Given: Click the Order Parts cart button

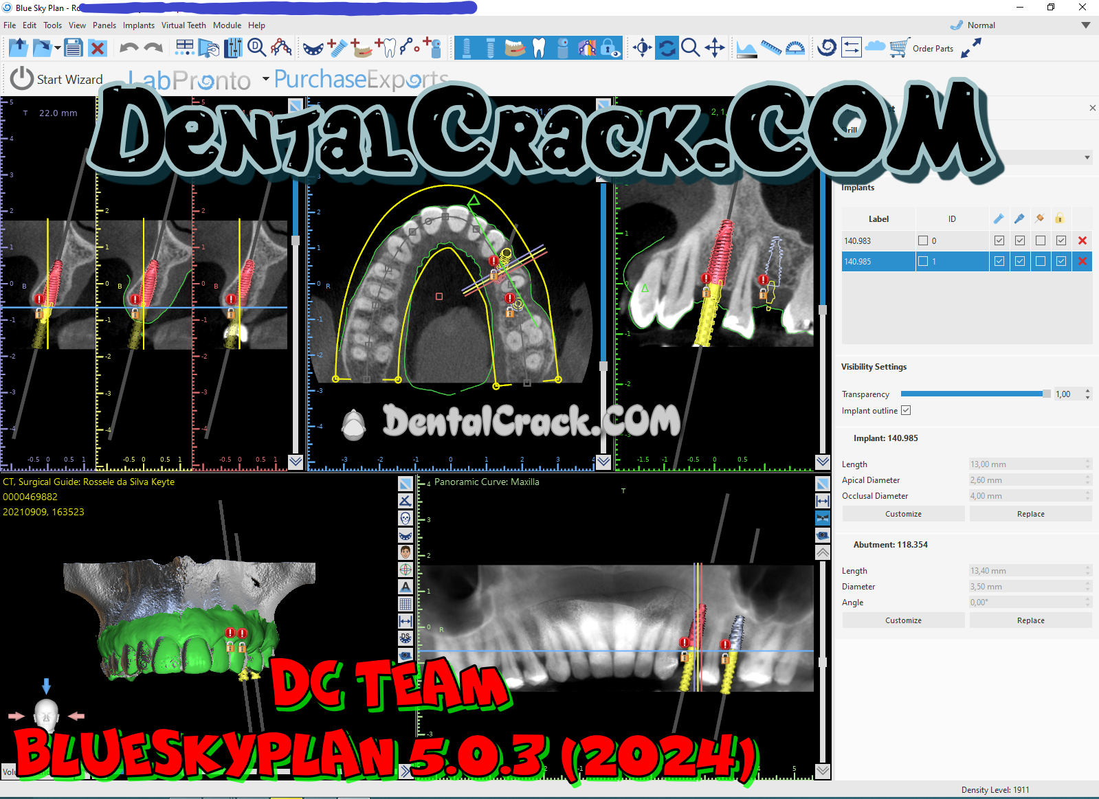Looking at the screenshot, I should pyautogui.click(x=922, y=48).
